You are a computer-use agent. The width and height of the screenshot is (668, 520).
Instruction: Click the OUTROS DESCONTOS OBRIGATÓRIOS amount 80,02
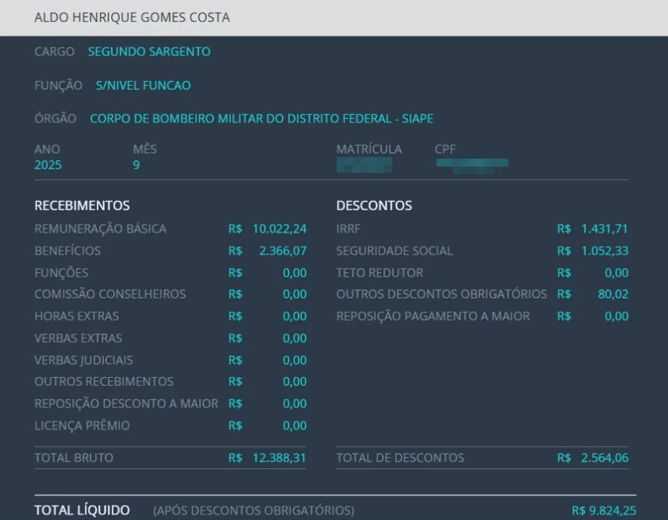[x=612, y=294]
